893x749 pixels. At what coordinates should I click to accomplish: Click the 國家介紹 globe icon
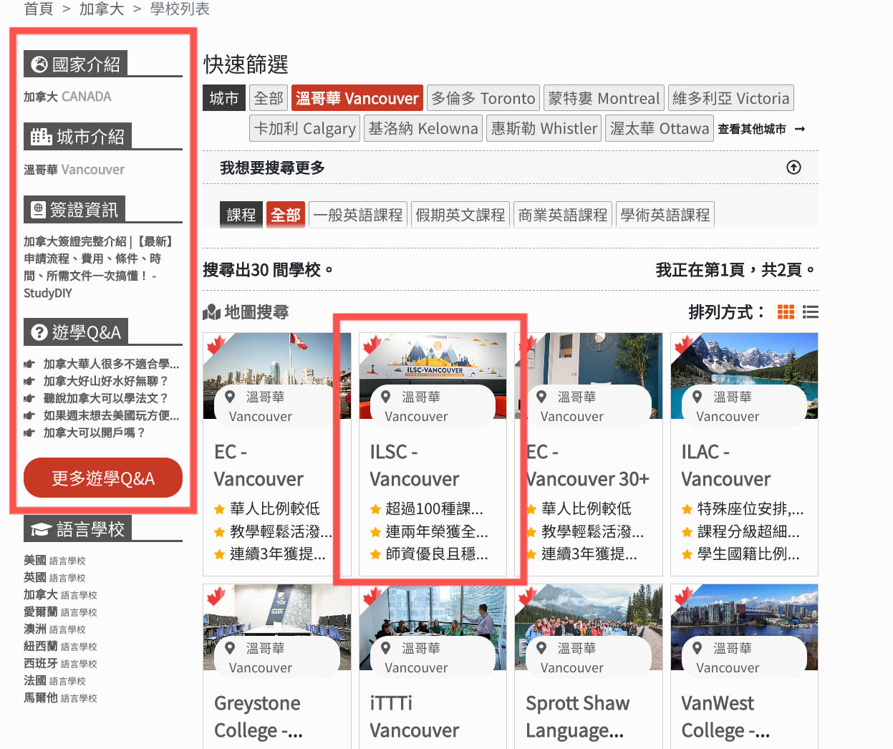pyautogui.click(x=40, y=64)
